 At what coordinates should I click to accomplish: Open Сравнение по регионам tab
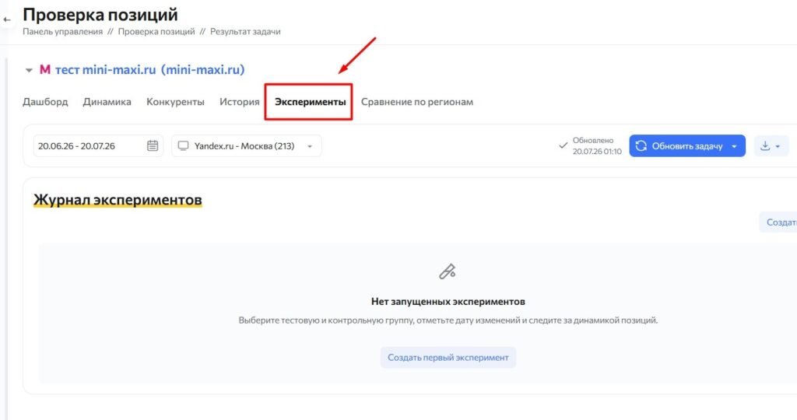pyautogui.click(x=417, y=102)
